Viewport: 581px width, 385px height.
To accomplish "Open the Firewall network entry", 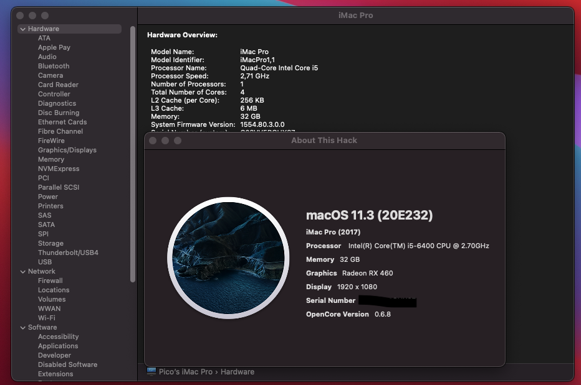I will click(x=50, y=281).
